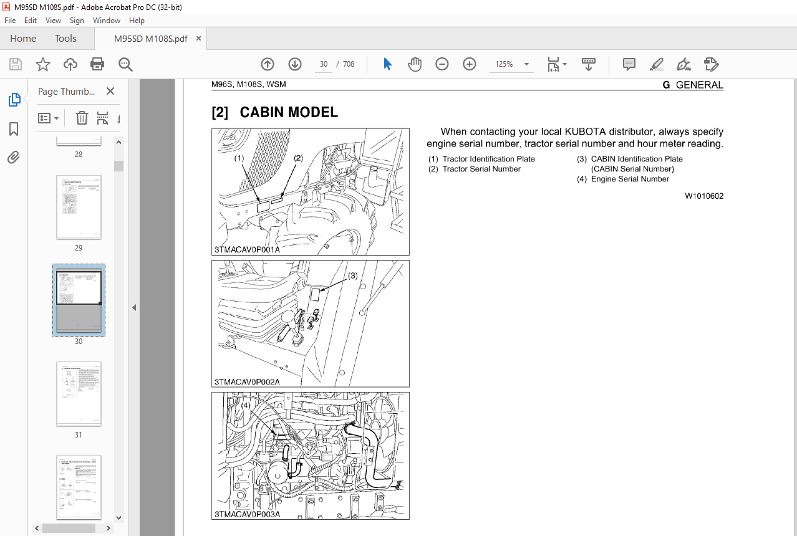The image size is (797, 536).
Task: Select page 31 thumbnail
Action: 79,394
